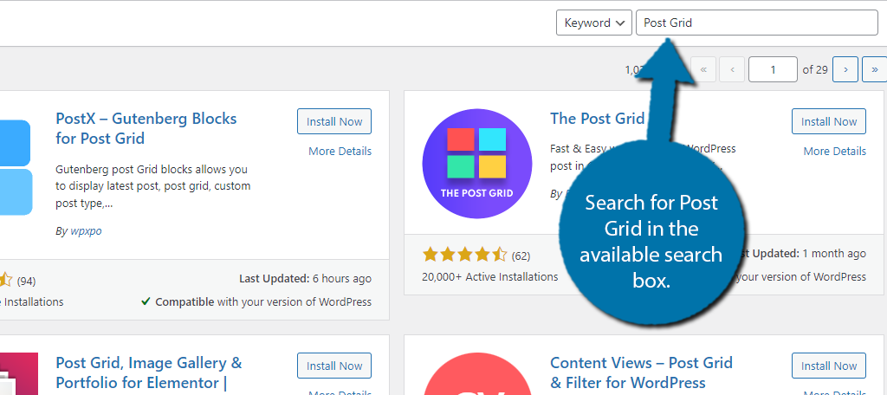This screenshot has width=887, height=395.
Task: Install PostX – Gutenberg Blocks for Post Grid
Action: click(334, 121)
